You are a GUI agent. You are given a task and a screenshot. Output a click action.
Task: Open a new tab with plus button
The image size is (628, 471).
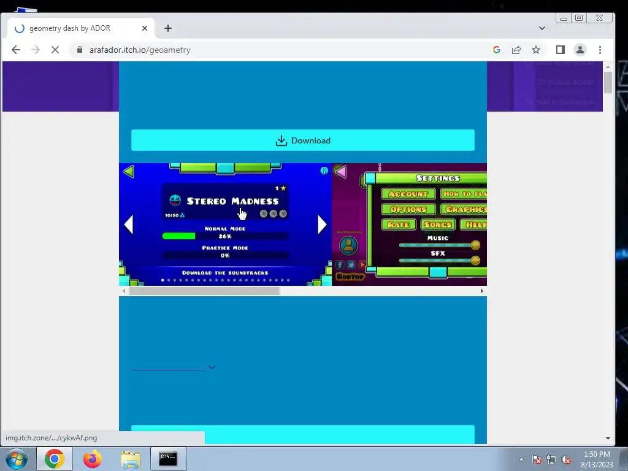coord(168,28)
